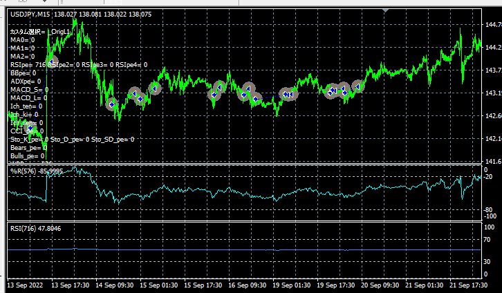The width and height of the screenshot is (502, 293).
Task: Click the lowest trade arrow on 14 Sep
Action: click(x=112, y=104)
